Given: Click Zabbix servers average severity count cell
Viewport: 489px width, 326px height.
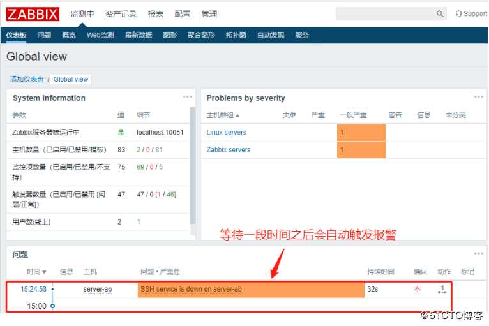Looking at the screenshot, I should (361, 150).
